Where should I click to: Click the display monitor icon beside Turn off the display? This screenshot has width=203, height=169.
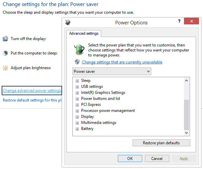click(x=5, y=39)
